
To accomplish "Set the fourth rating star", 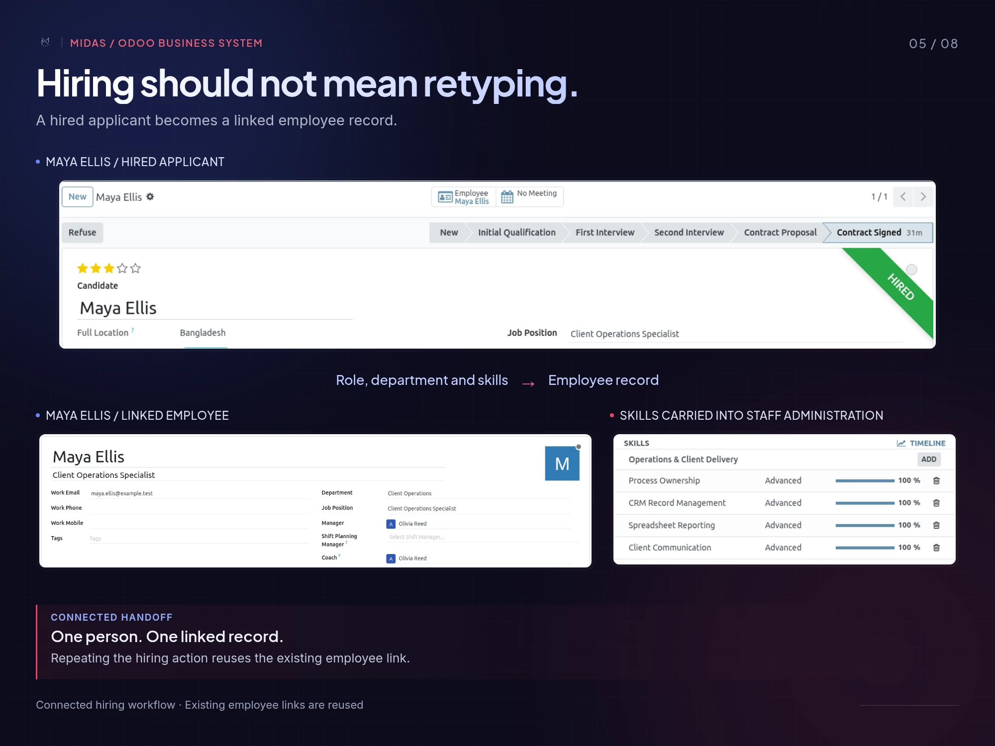I will [122, 269].
